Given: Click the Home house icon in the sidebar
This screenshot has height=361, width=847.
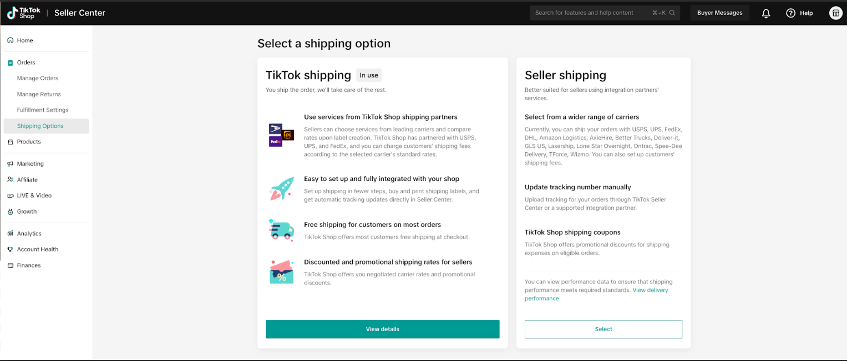Looking at the screenshot, I should [11, 40].
